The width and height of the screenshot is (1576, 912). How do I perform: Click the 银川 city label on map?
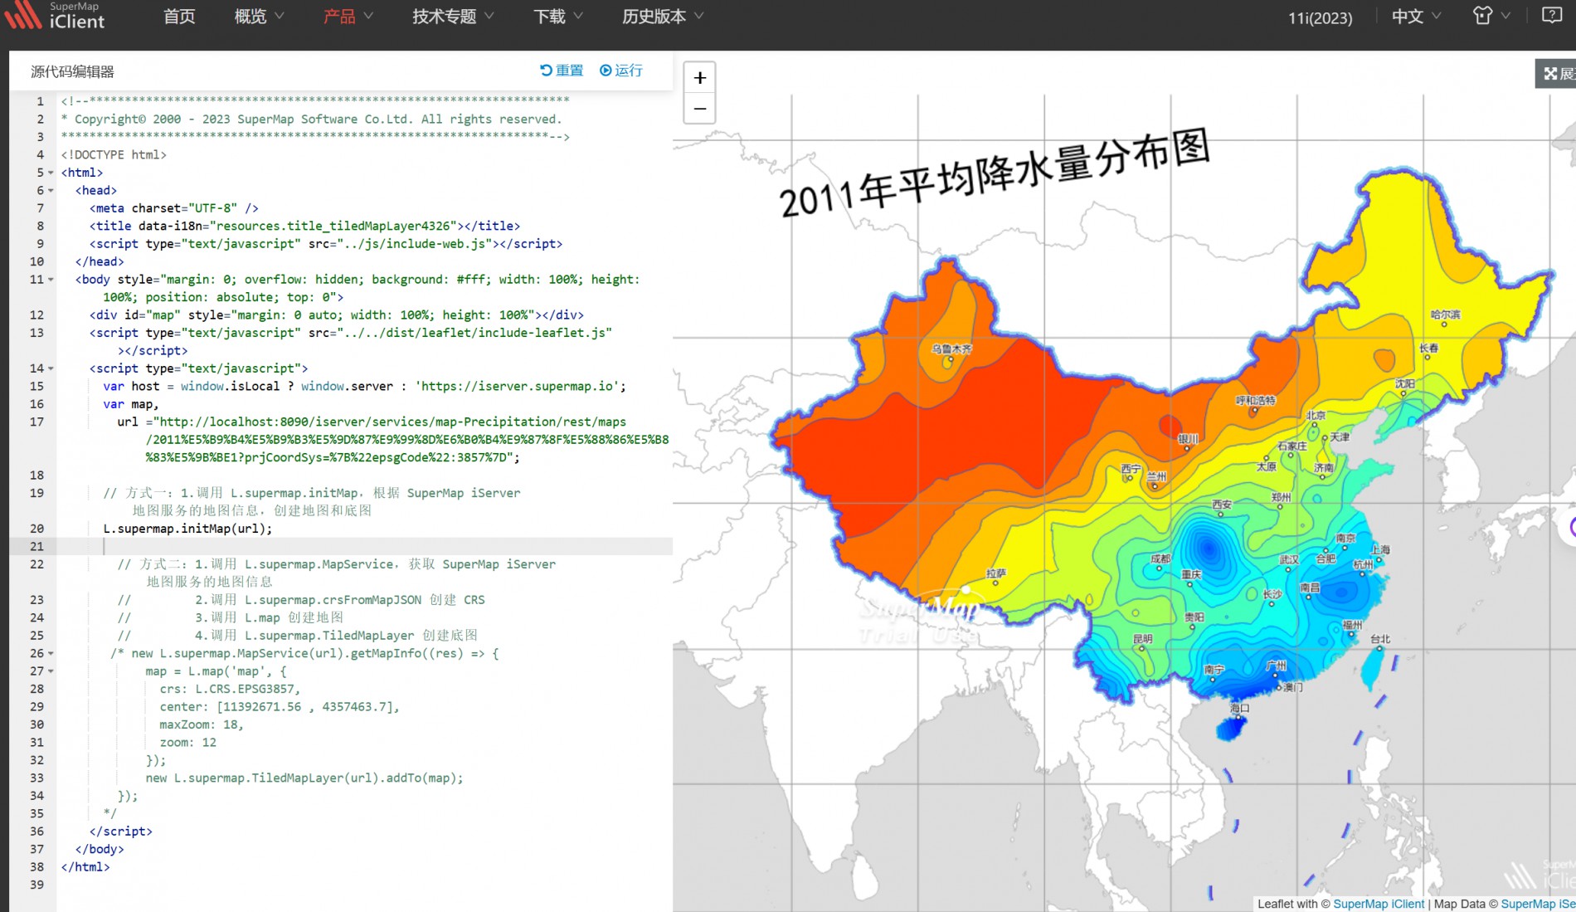tap(1188, 438)
